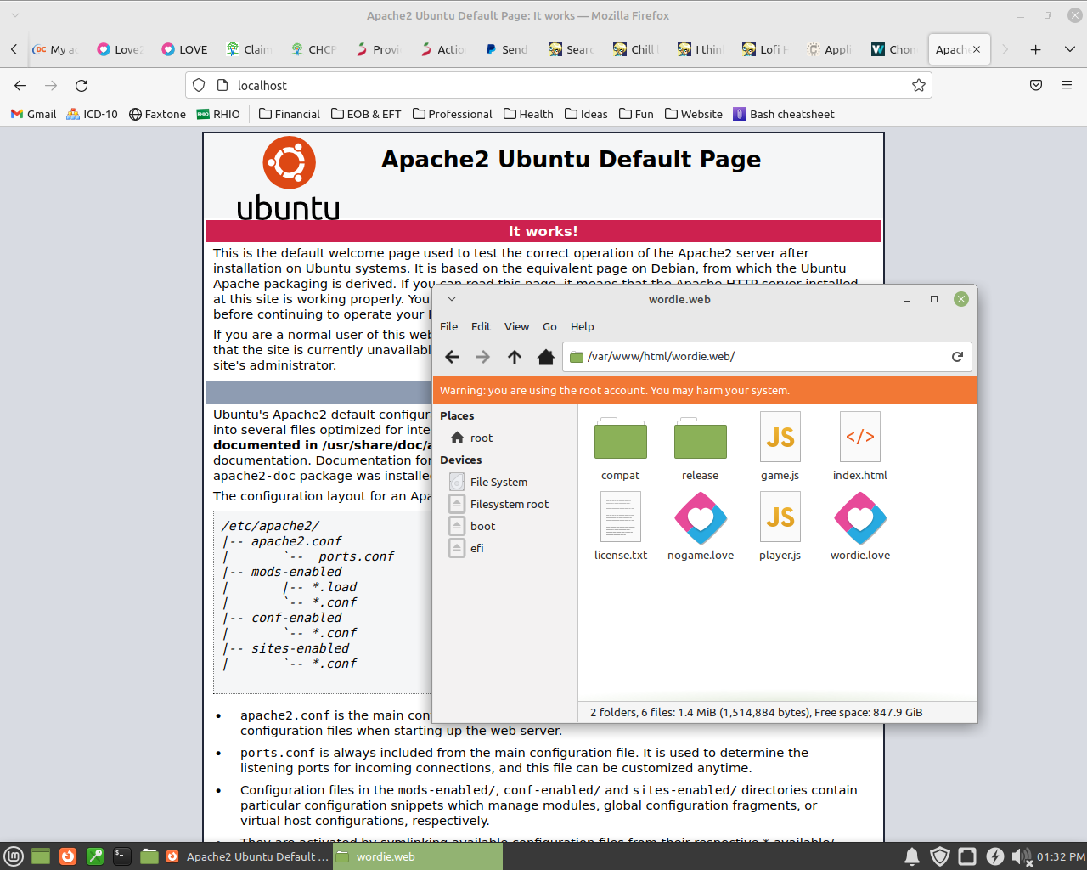The image size is (1087, 870).
Task: Expand the Website bookmarks folder
Action: pyautogui.click(x=694, y=114)
